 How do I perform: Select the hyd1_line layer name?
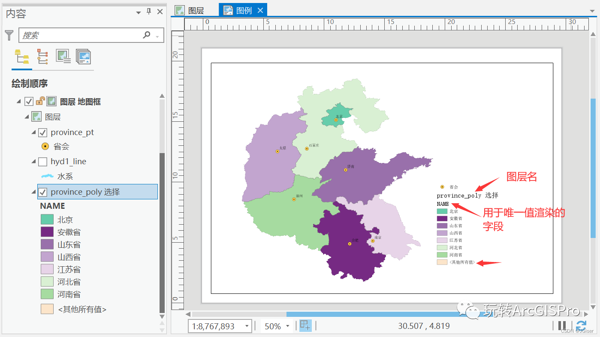coord(68,162)
